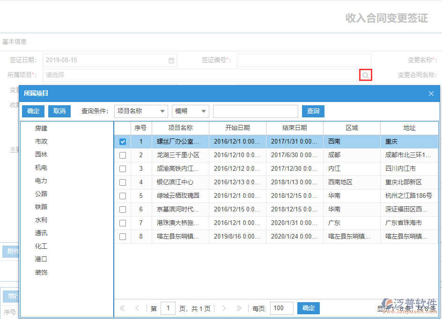This screenshot has width=442, height=319.
Task: Jump to first page with double-left-arrow icon
Action: coord(122,308)
